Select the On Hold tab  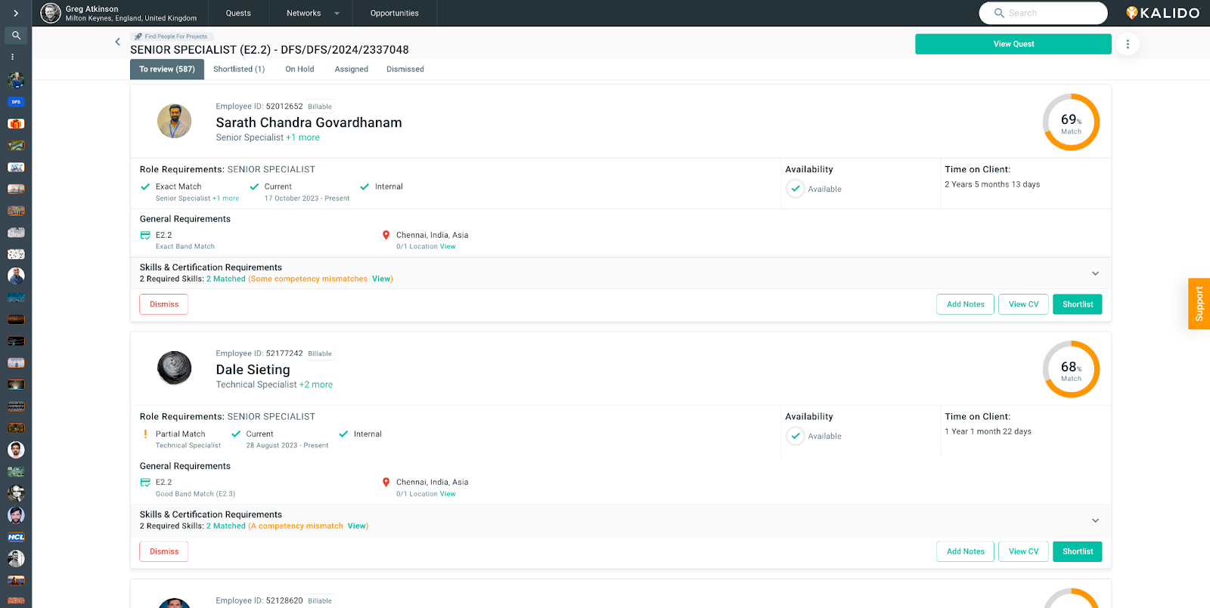[x=299, y=69]
